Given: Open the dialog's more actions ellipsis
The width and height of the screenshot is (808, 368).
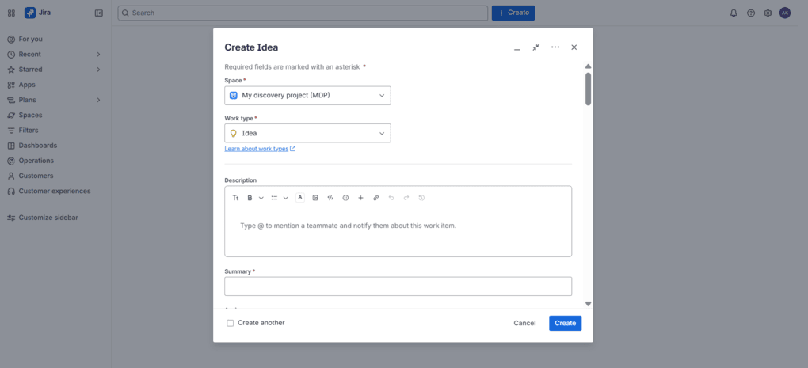Looking at the screenshot, I should point(555,47).
